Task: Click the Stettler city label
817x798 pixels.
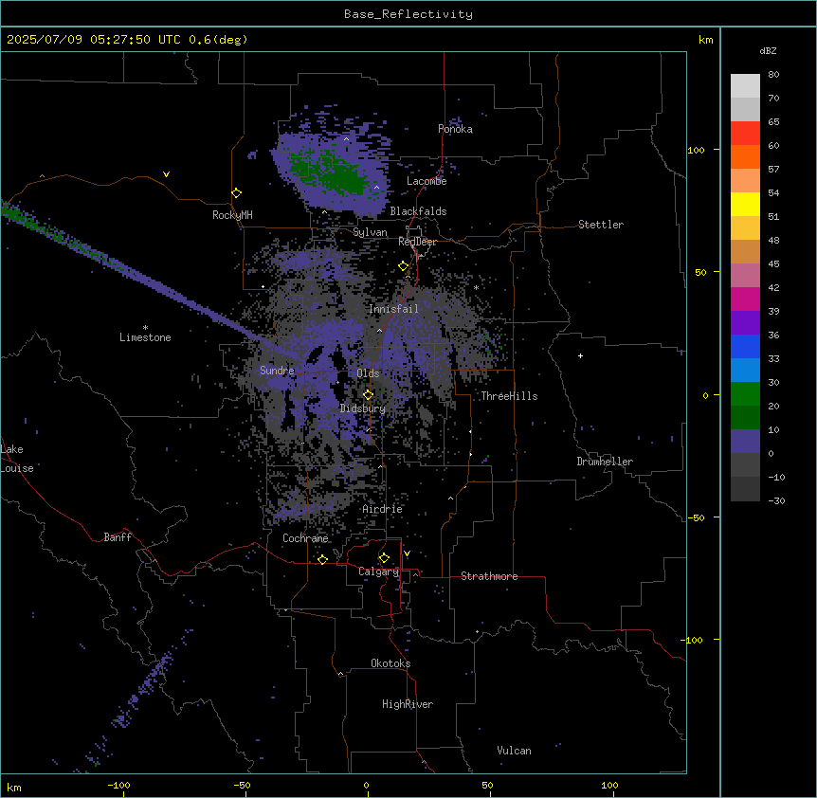Action: pos(601,225)
